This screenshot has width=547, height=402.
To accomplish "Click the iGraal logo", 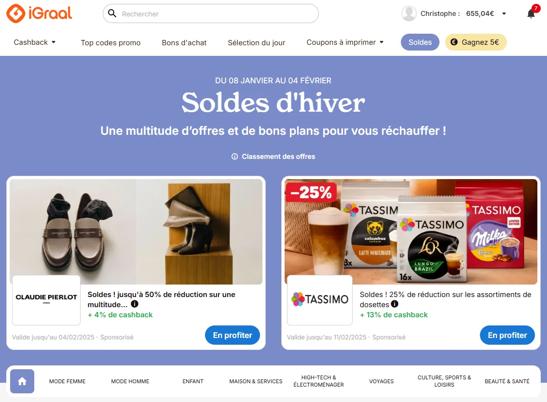I will tap(39, 13).
